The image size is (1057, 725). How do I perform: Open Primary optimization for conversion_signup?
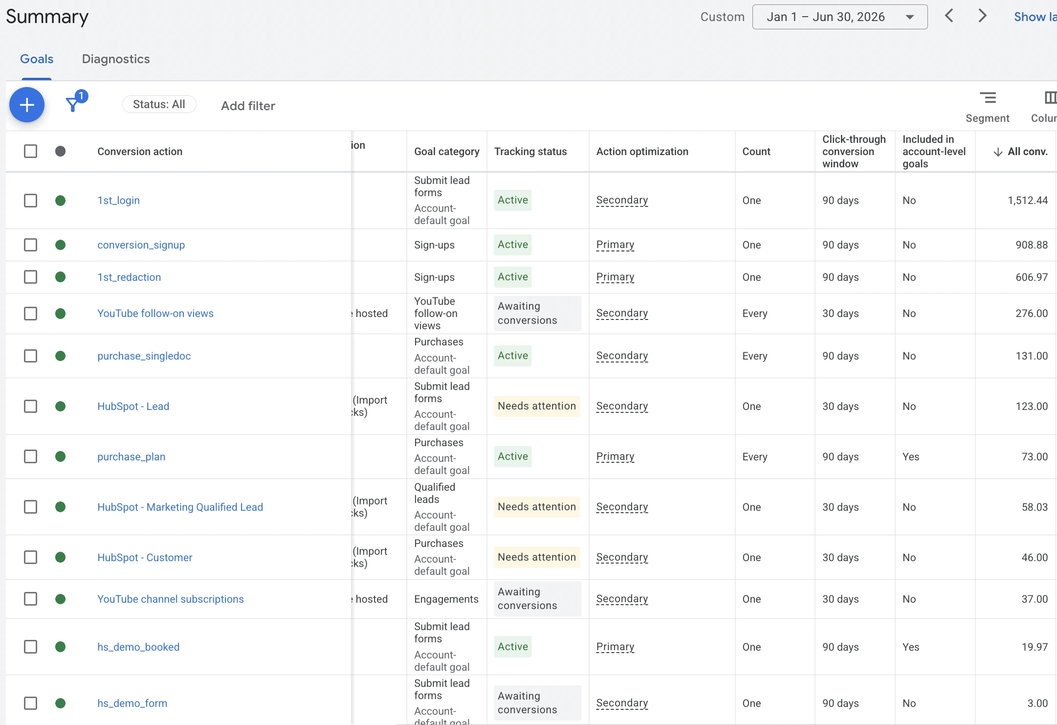pos(615,245)
